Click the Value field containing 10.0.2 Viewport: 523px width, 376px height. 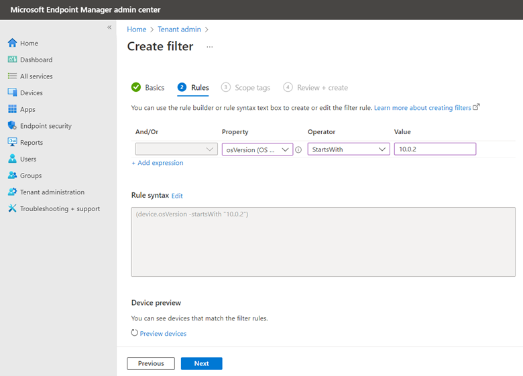(x=435, y=149)
